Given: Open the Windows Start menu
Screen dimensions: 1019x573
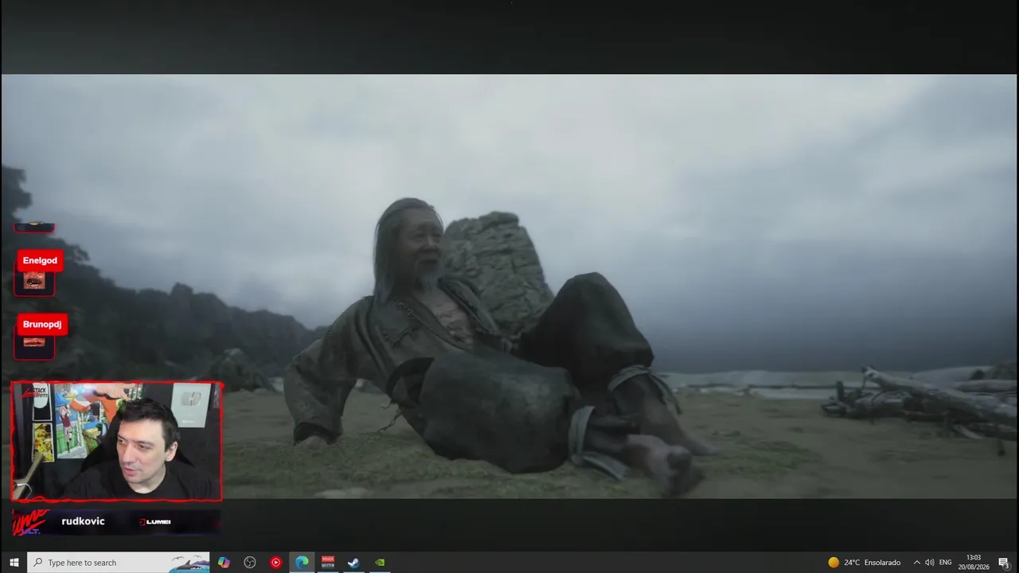Looking at the screenshot, I should (x=14, y=563).
